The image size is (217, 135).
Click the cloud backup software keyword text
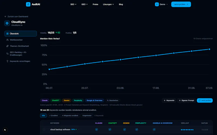(60, 130)
